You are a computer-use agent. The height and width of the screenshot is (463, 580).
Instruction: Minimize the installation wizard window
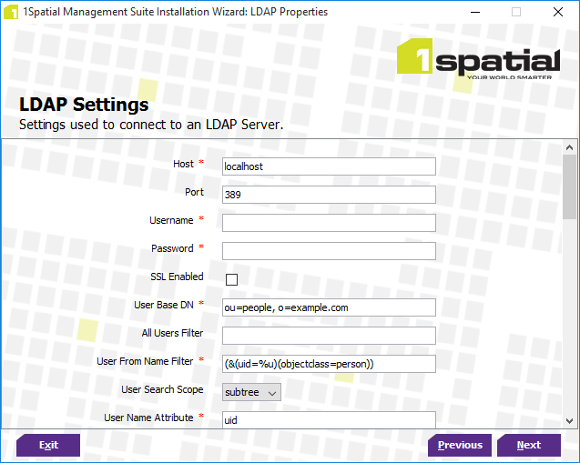pos(474,13)
